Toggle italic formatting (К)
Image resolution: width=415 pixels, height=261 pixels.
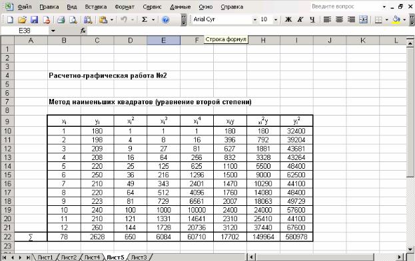pos(300,19)
